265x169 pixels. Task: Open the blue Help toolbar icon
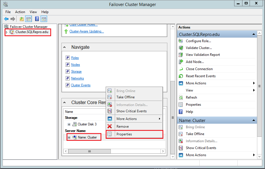pos(37,19)
